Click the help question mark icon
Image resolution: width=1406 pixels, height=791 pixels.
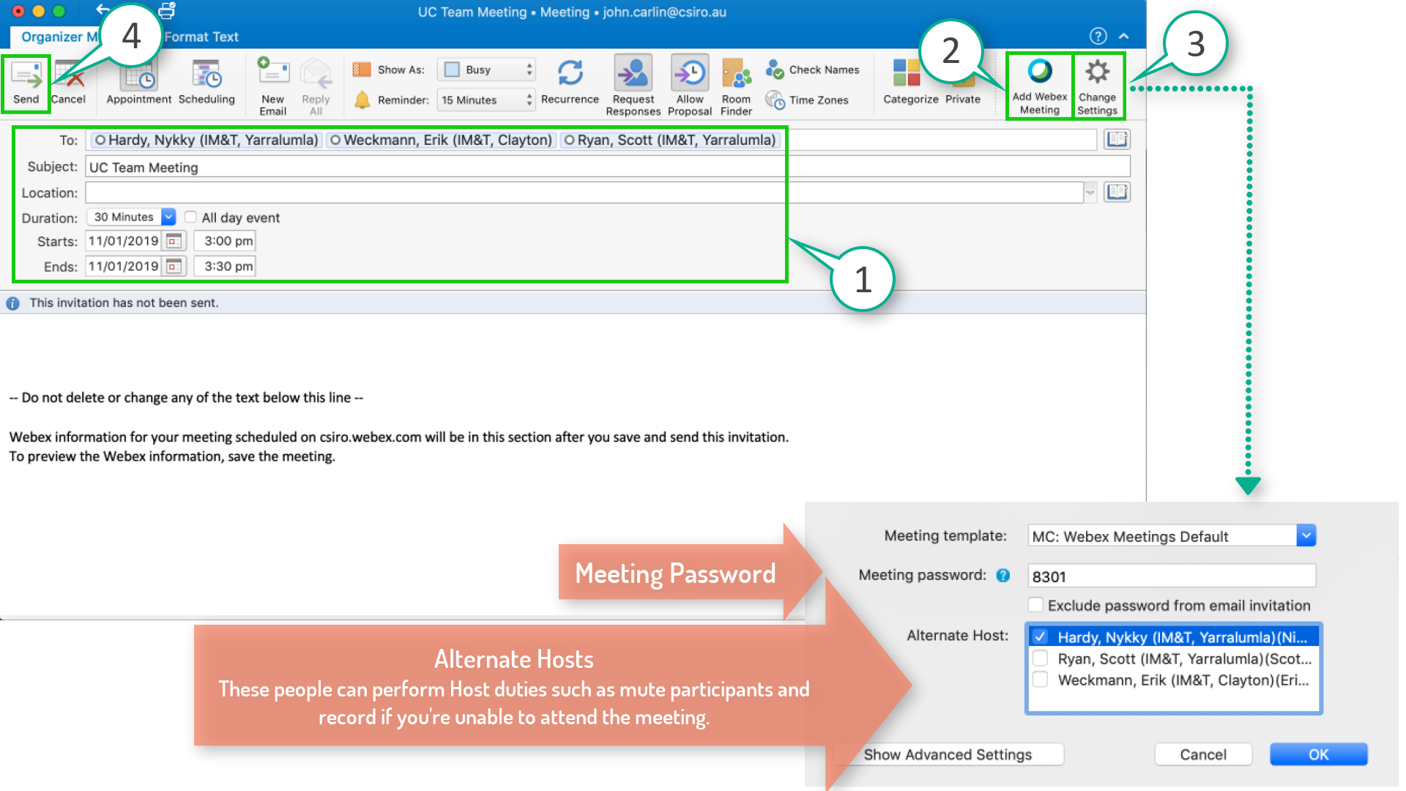[x=1098, y=36]
